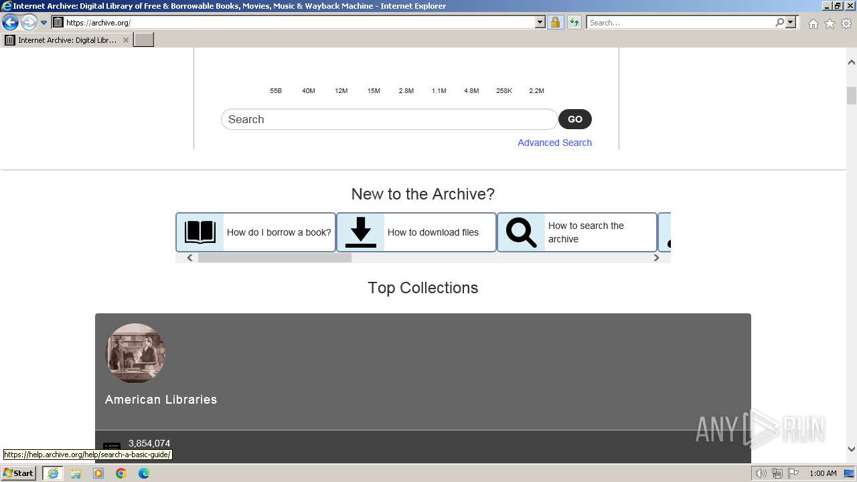Click the list icon beside 3,854,074
The height and width of the screenshot is (482, 857).
pyautogui.click(x=112, y=448)
